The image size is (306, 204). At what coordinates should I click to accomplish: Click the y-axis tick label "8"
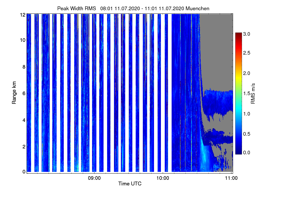pos(24,67)
